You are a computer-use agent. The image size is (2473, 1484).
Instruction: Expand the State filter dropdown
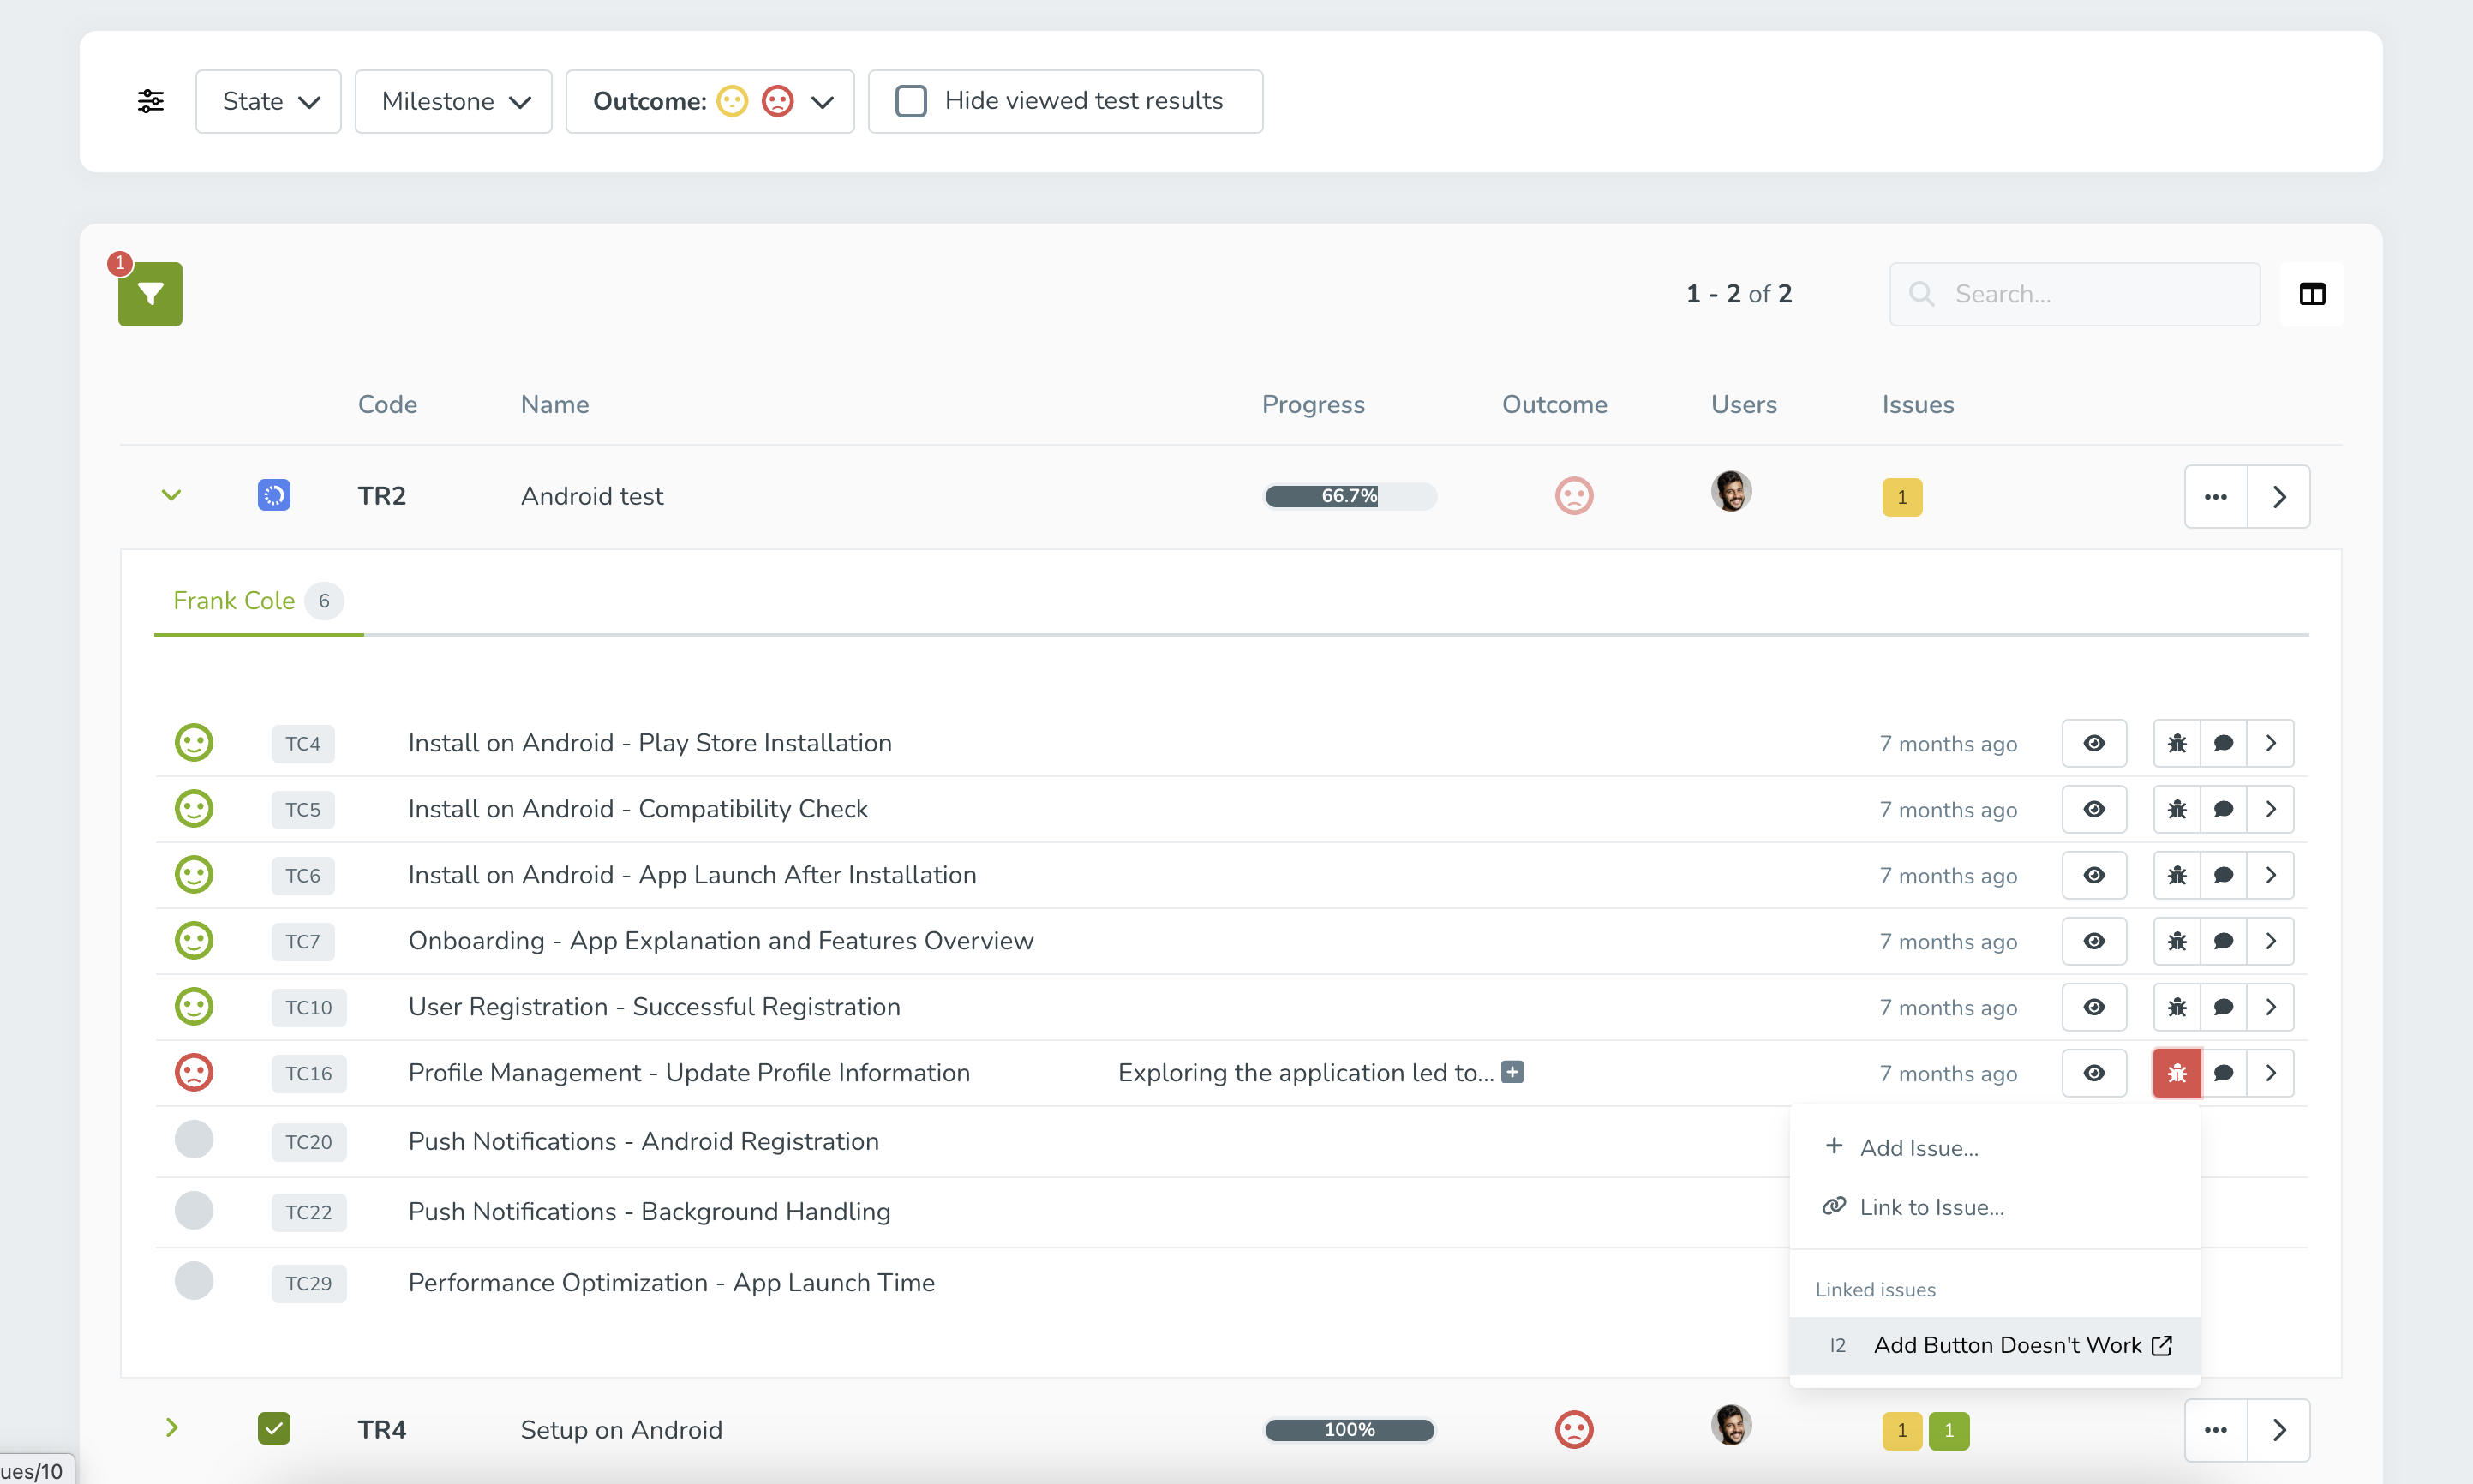266,101
